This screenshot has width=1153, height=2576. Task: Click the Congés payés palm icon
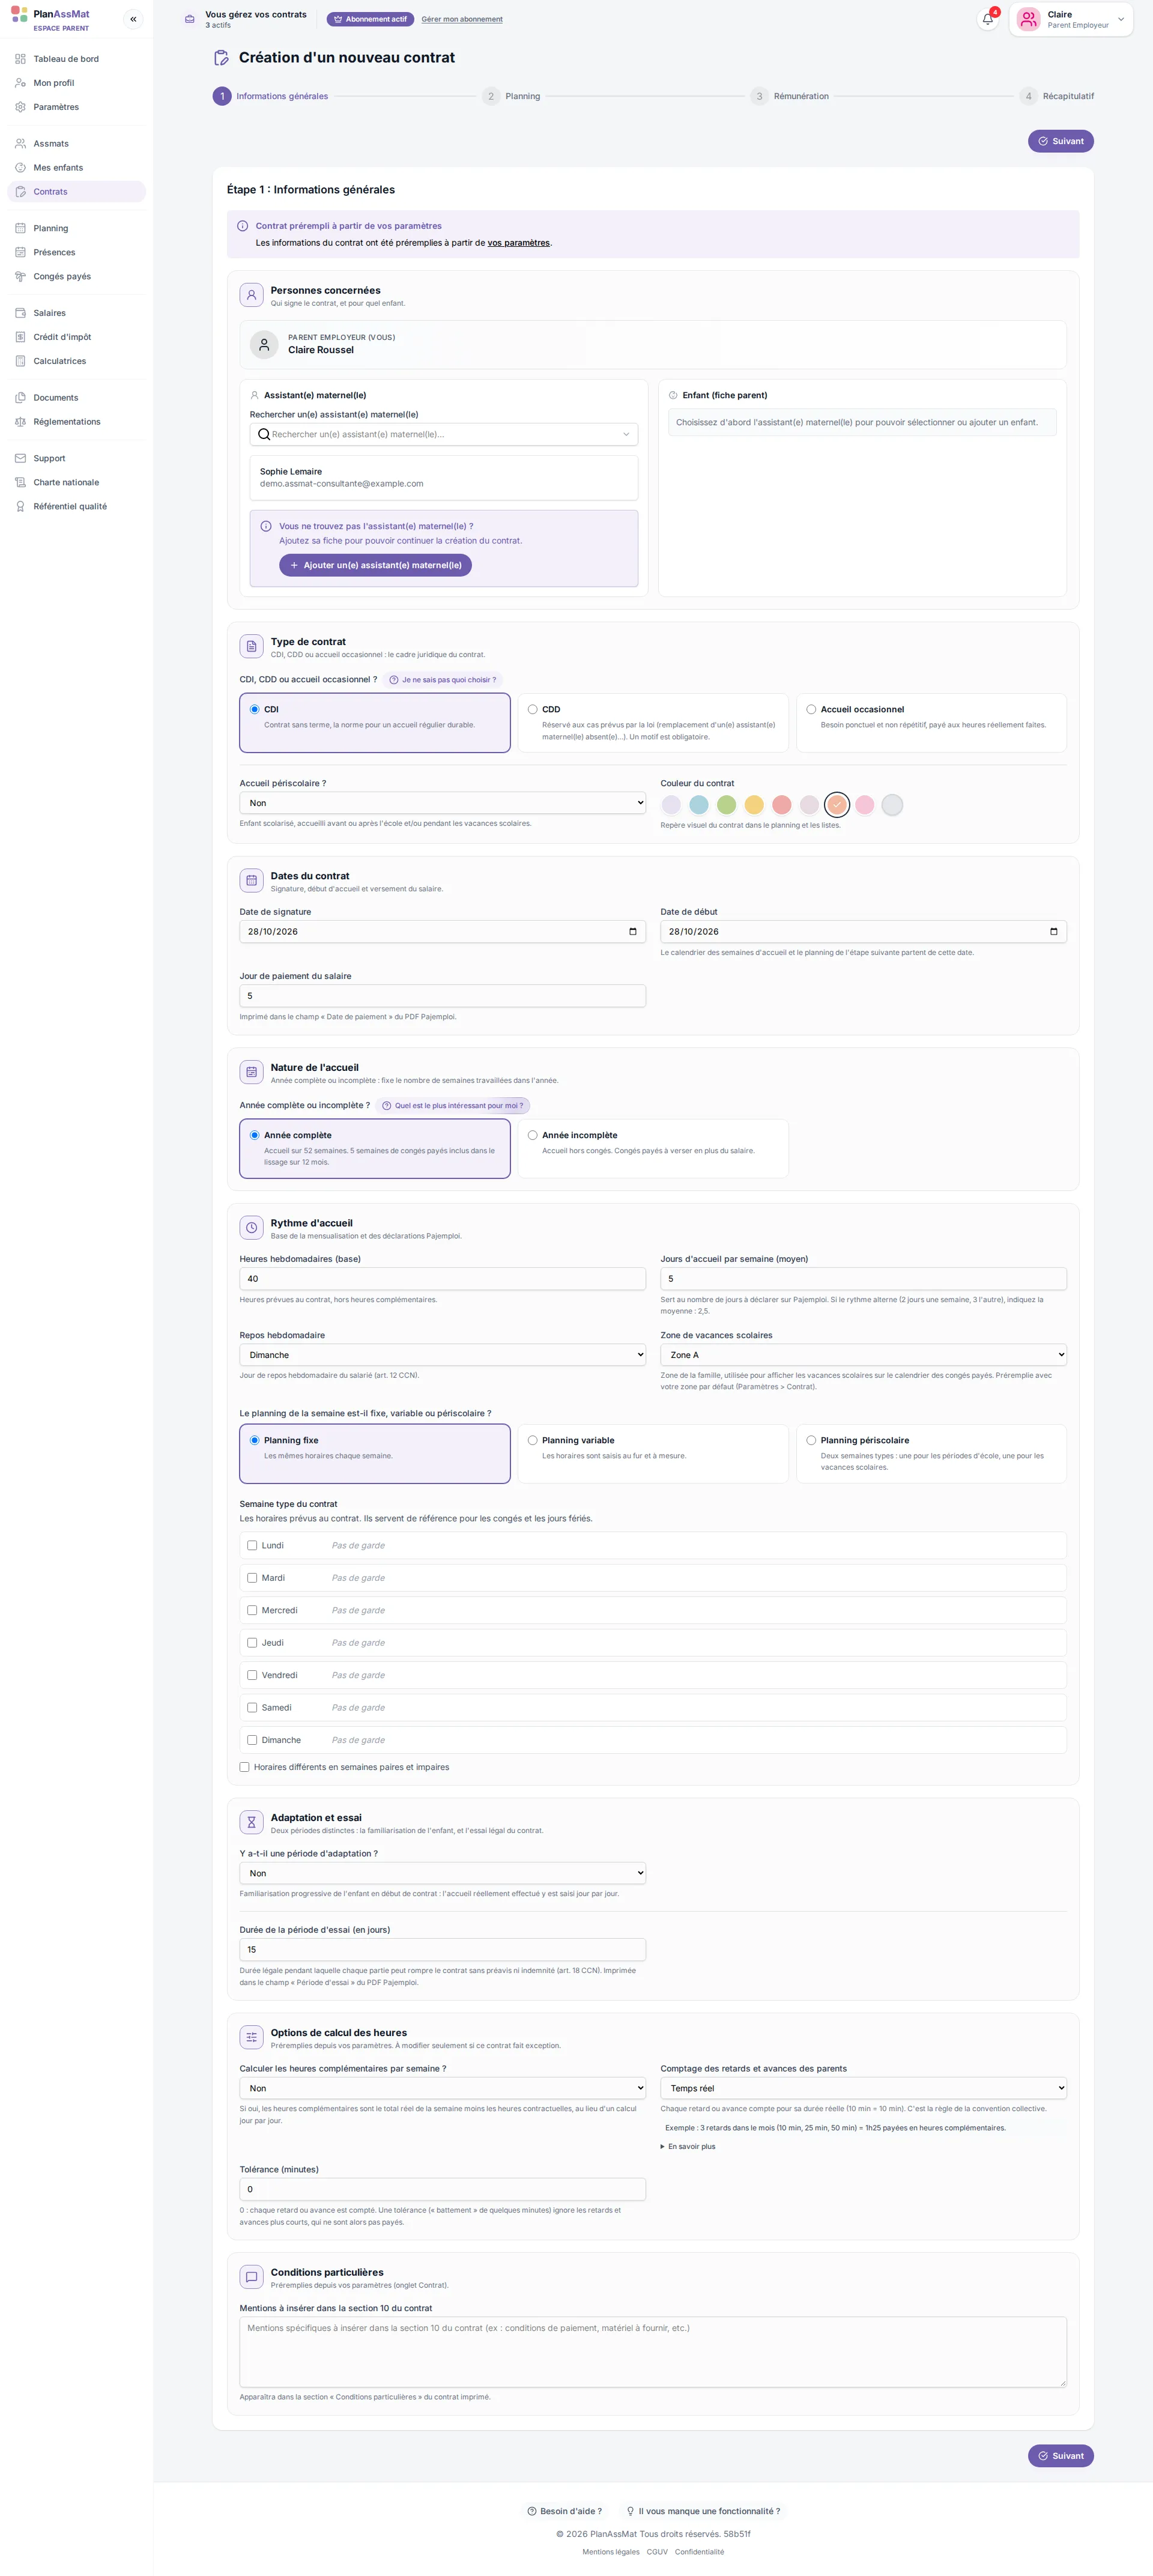(x=20, y=276)
